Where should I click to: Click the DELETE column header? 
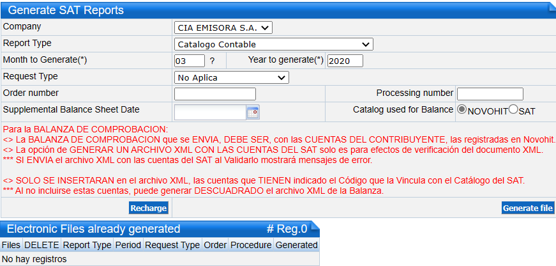(x=42, y=245)
